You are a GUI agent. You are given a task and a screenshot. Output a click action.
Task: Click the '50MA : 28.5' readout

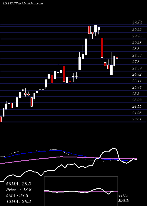pos(18,184)
